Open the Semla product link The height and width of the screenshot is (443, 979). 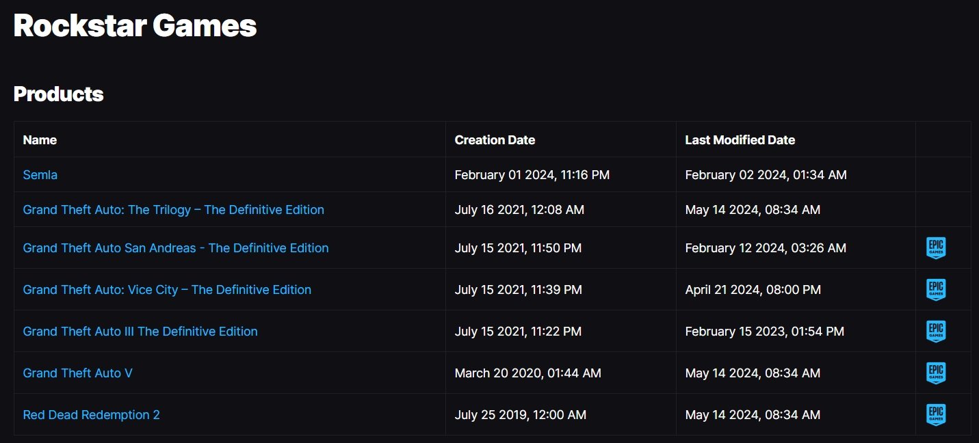coord(40,175)
